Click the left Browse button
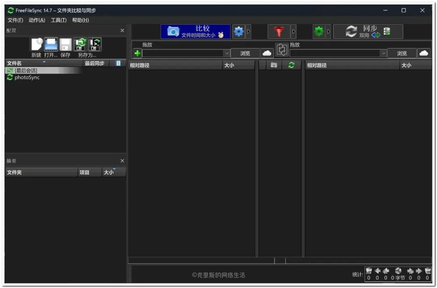The image size is (437, 288). [245, 53]
